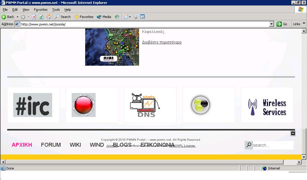Viewport: 307px width, 180px height.
Task: Open the address bar dropdown arrow
Action: 272,24
